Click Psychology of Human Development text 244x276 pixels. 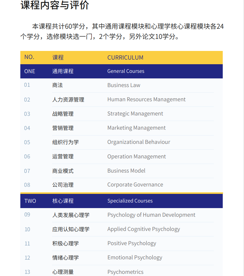point(151,215)
